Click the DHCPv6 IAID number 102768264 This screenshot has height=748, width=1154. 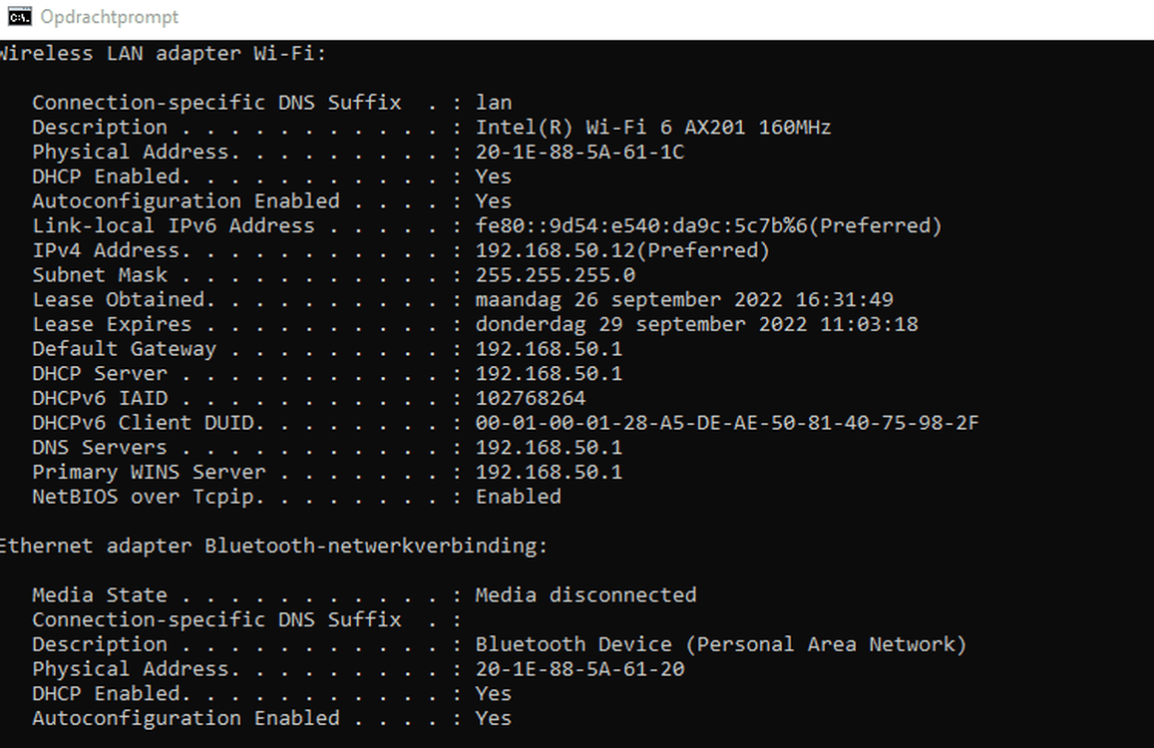531,398
